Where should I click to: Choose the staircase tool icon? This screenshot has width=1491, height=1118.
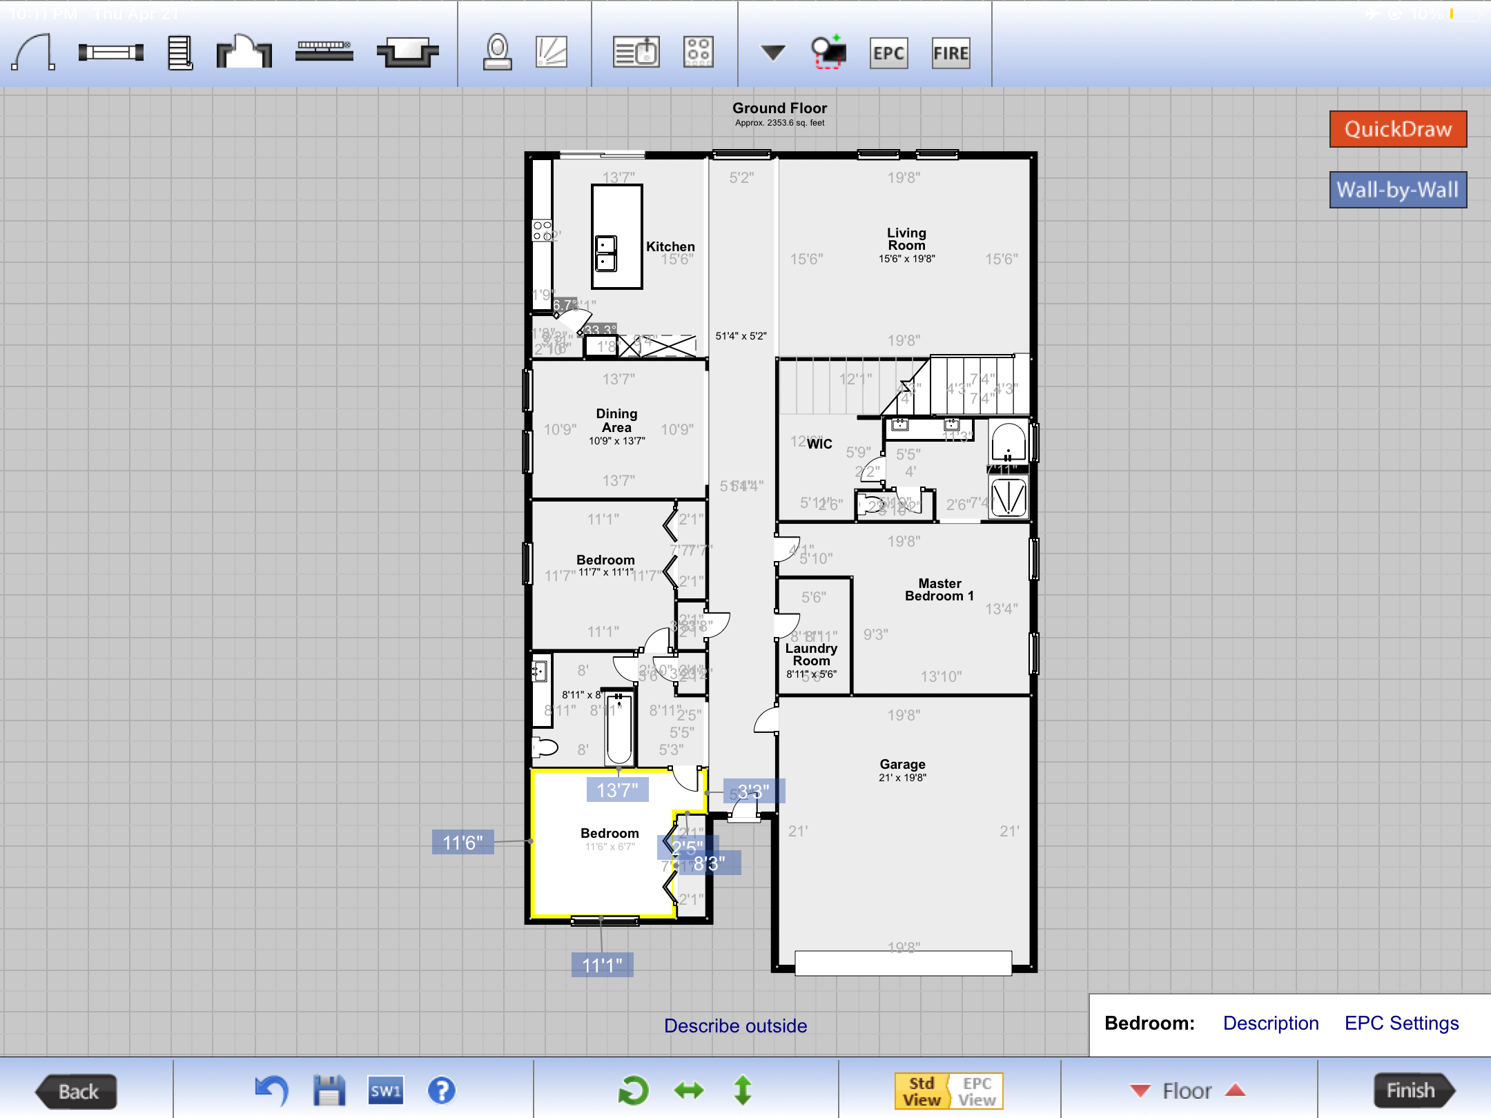(179, 52)
